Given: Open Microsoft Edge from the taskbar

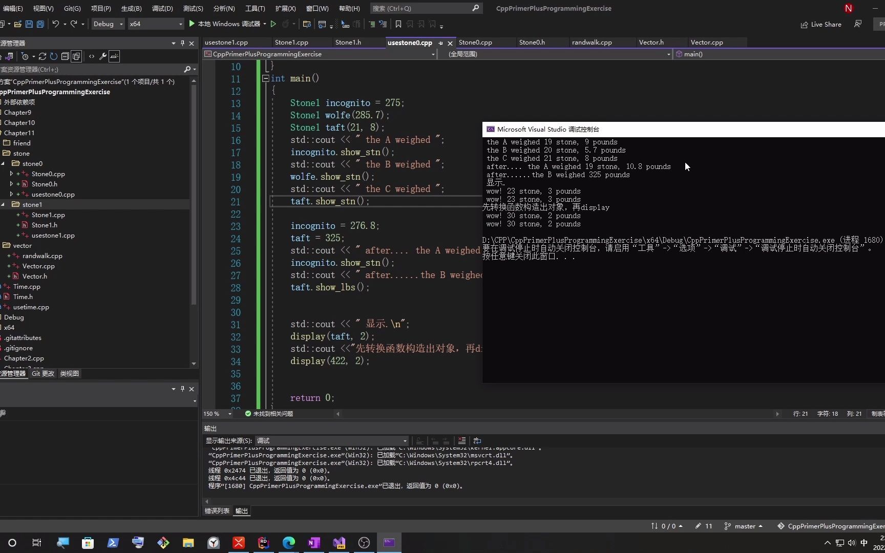Looking at the screenshot, I should [x=289, y=543].
